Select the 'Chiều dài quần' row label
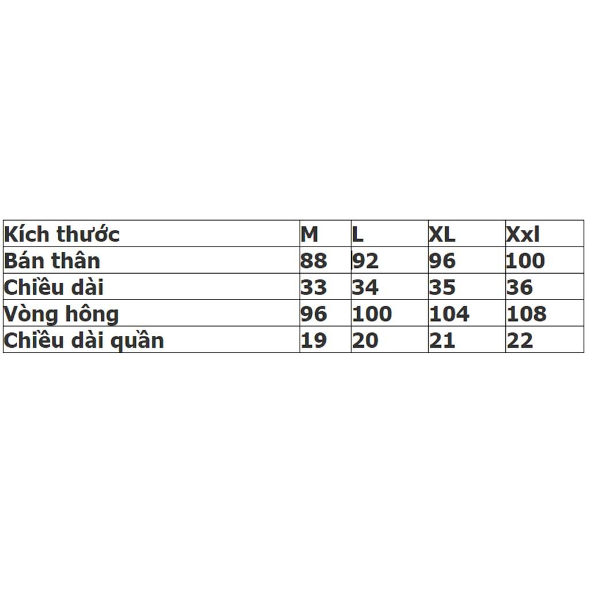This screenshot has width=590, height=590. point(152,340)
